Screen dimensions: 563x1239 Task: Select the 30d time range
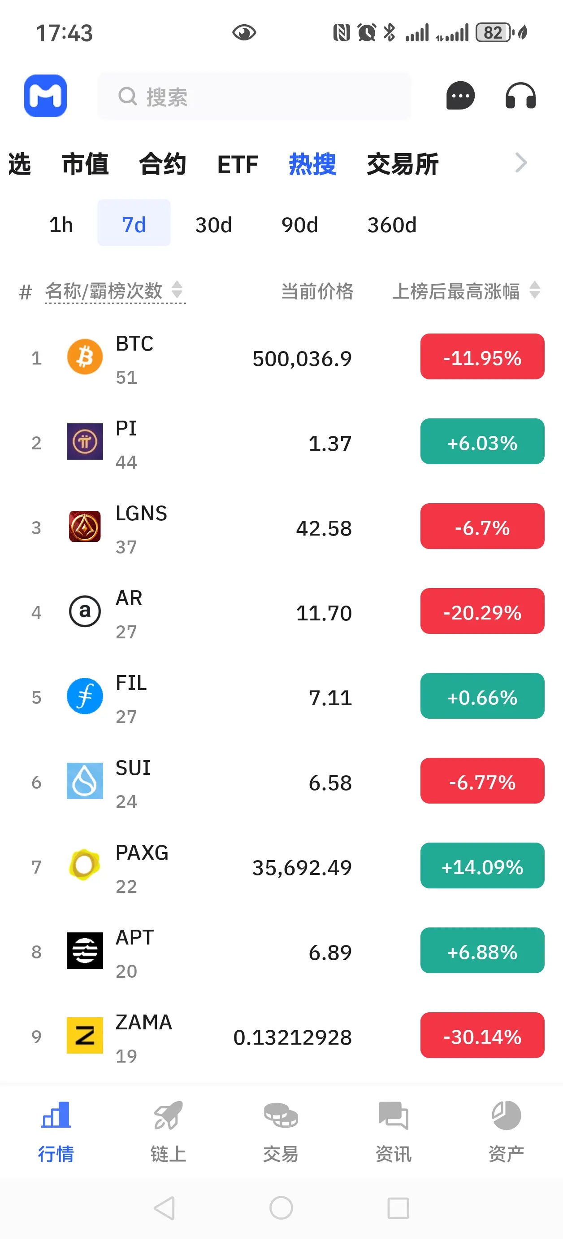(x=213, y=224)
